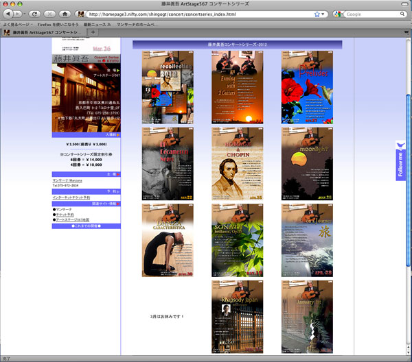Click the アートステージ567地図 map link
Viewport: 412px width, 362px height.
[x=72, y=220]
